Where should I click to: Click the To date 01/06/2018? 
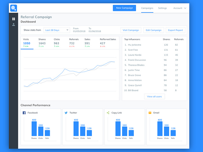[x=95, y=31]
